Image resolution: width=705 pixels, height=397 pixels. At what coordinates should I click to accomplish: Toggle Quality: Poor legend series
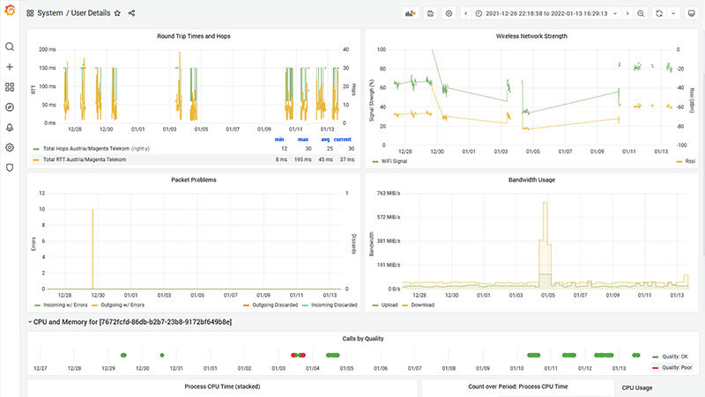(x=677, y=367)
